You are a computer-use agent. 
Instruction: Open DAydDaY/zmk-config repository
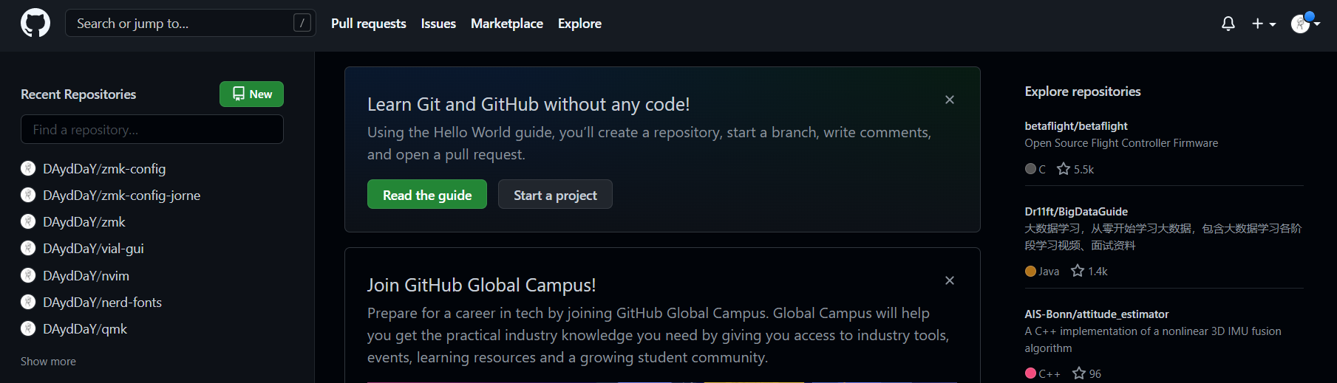pyautogui.click(x=104, y=169)
